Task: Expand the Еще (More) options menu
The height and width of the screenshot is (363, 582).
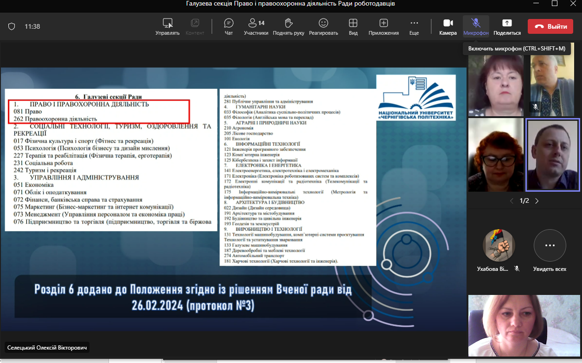Action: pyautogui.click(x=414, y=23)
